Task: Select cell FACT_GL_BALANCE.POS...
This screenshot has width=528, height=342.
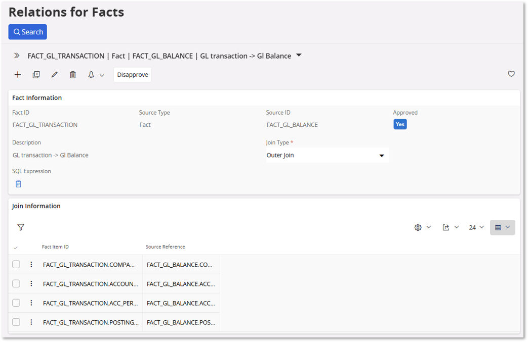Action: [181, 322]
